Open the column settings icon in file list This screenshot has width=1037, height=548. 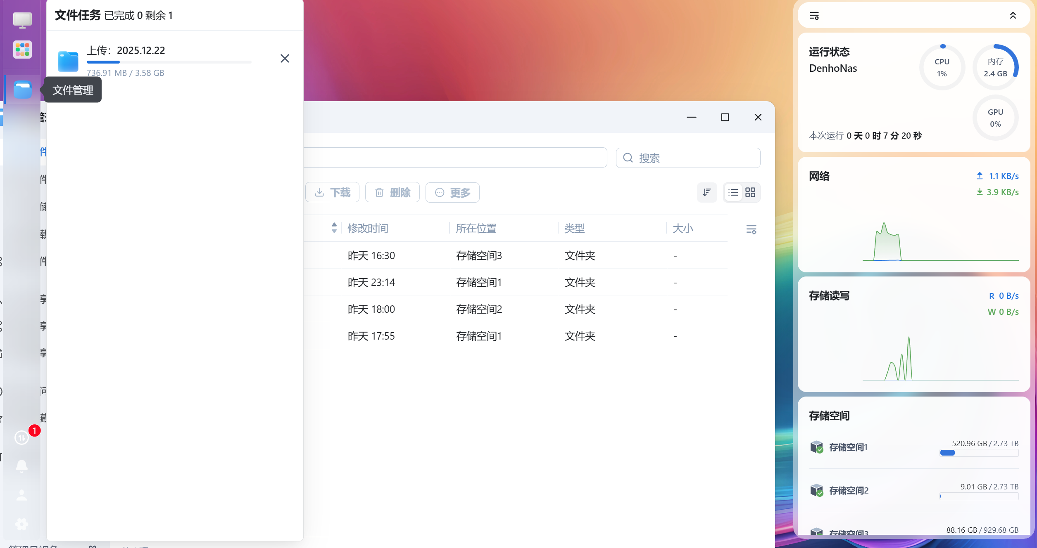click(751, 229)
